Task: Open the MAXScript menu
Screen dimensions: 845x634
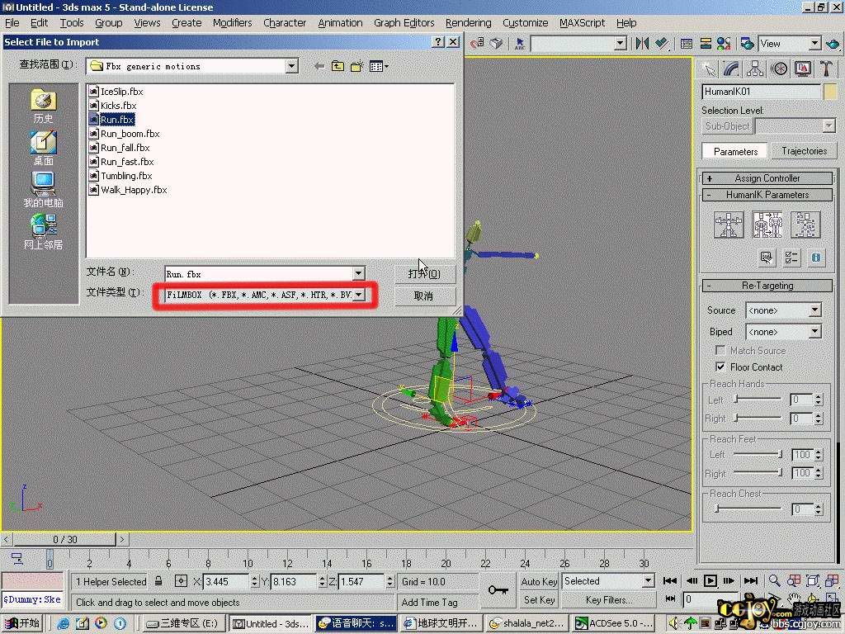Action: (582, 22)
